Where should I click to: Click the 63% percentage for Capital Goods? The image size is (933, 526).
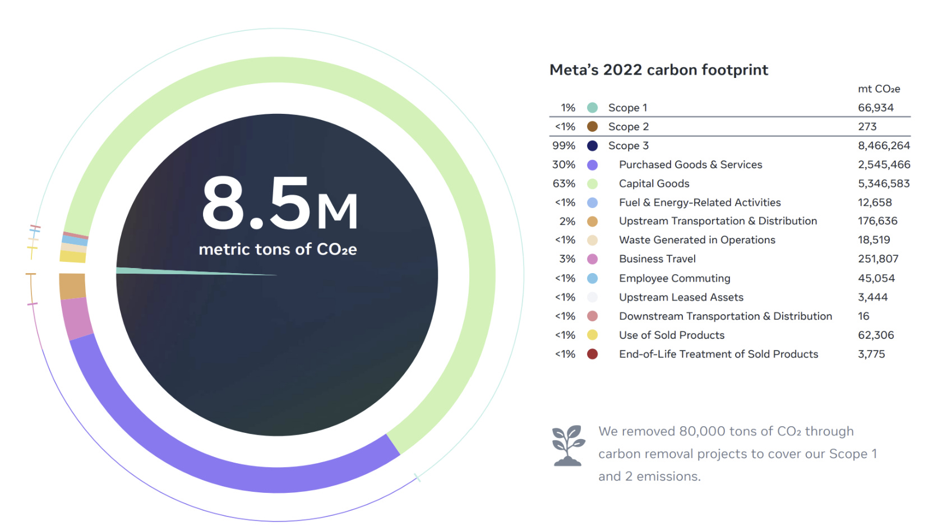coord(564,184)
